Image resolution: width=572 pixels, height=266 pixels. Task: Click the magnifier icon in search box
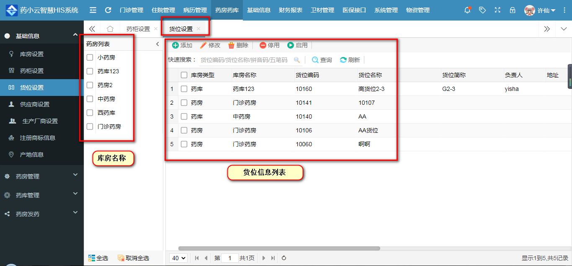pos(297,60)
